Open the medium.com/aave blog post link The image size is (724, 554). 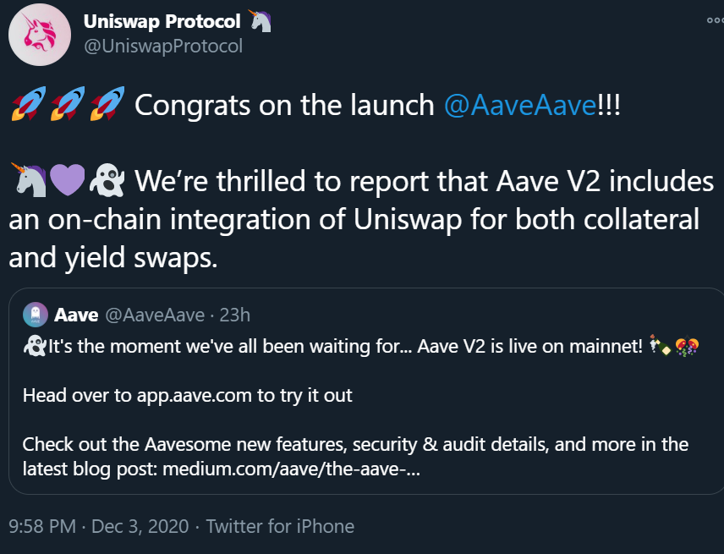pyautogui.click(x=291, y=469)
